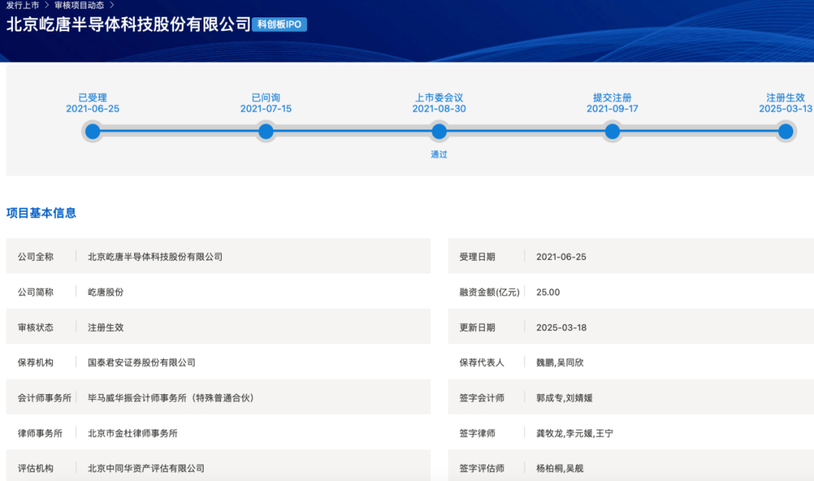Click the 提交注册 timeline node
Image resolution: width=814 pixels, height=481 pixels.
click(x=613, y=131)
